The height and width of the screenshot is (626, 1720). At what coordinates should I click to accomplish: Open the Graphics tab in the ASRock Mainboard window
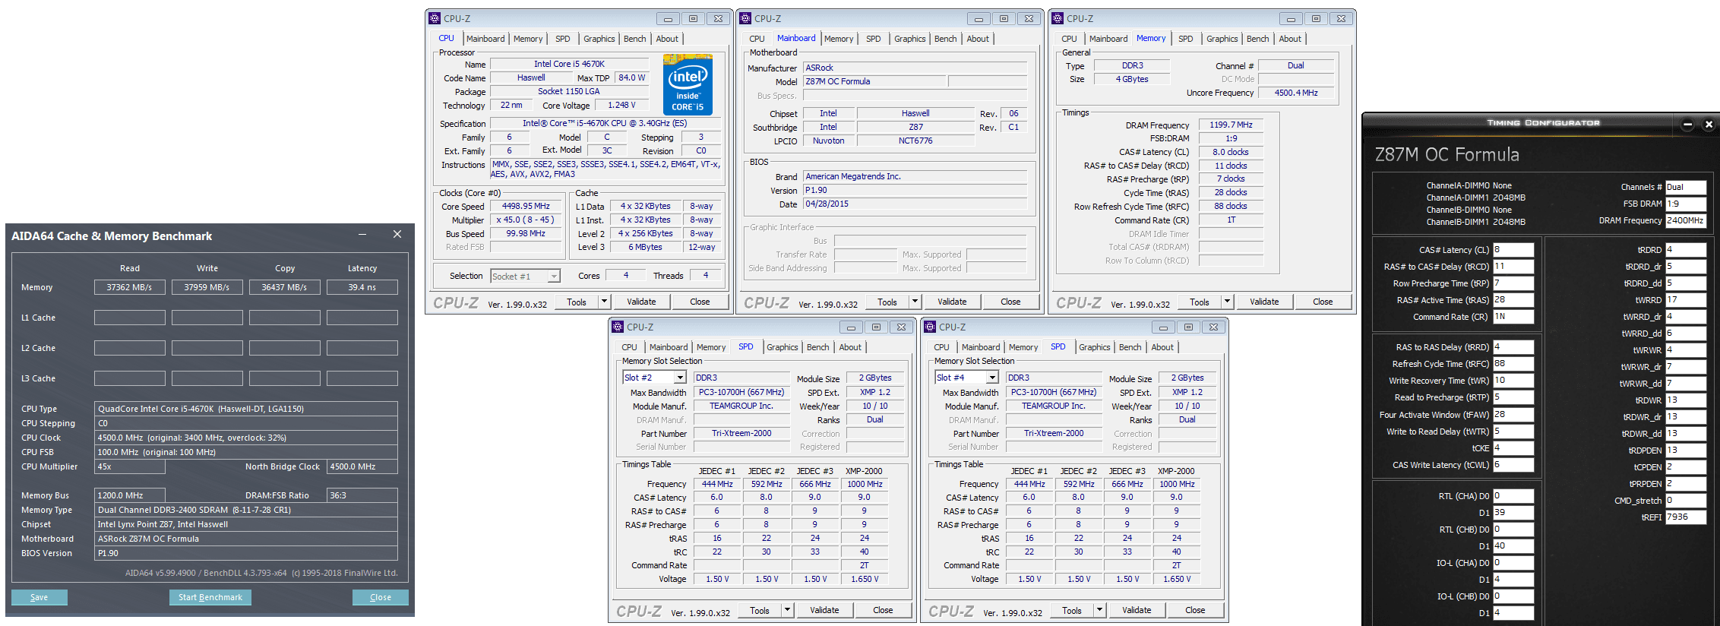910,39
